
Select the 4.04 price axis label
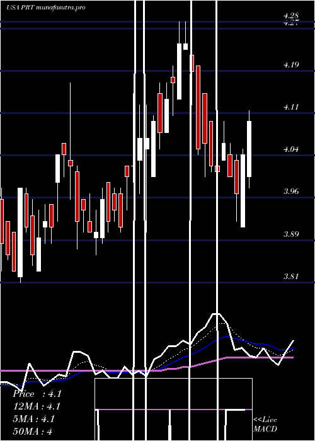[x=291, y=149]
